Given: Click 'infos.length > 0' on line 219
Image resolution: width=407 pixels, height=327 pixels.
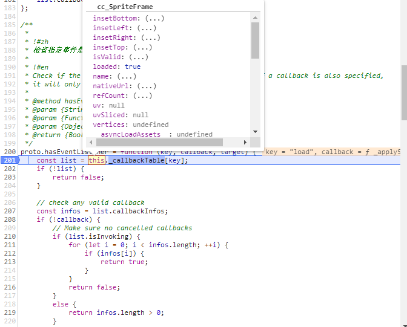Looking at the screenshot, I should point(130,312).
